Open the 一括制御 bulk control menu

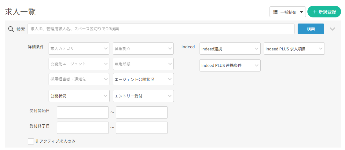[287, 12]
